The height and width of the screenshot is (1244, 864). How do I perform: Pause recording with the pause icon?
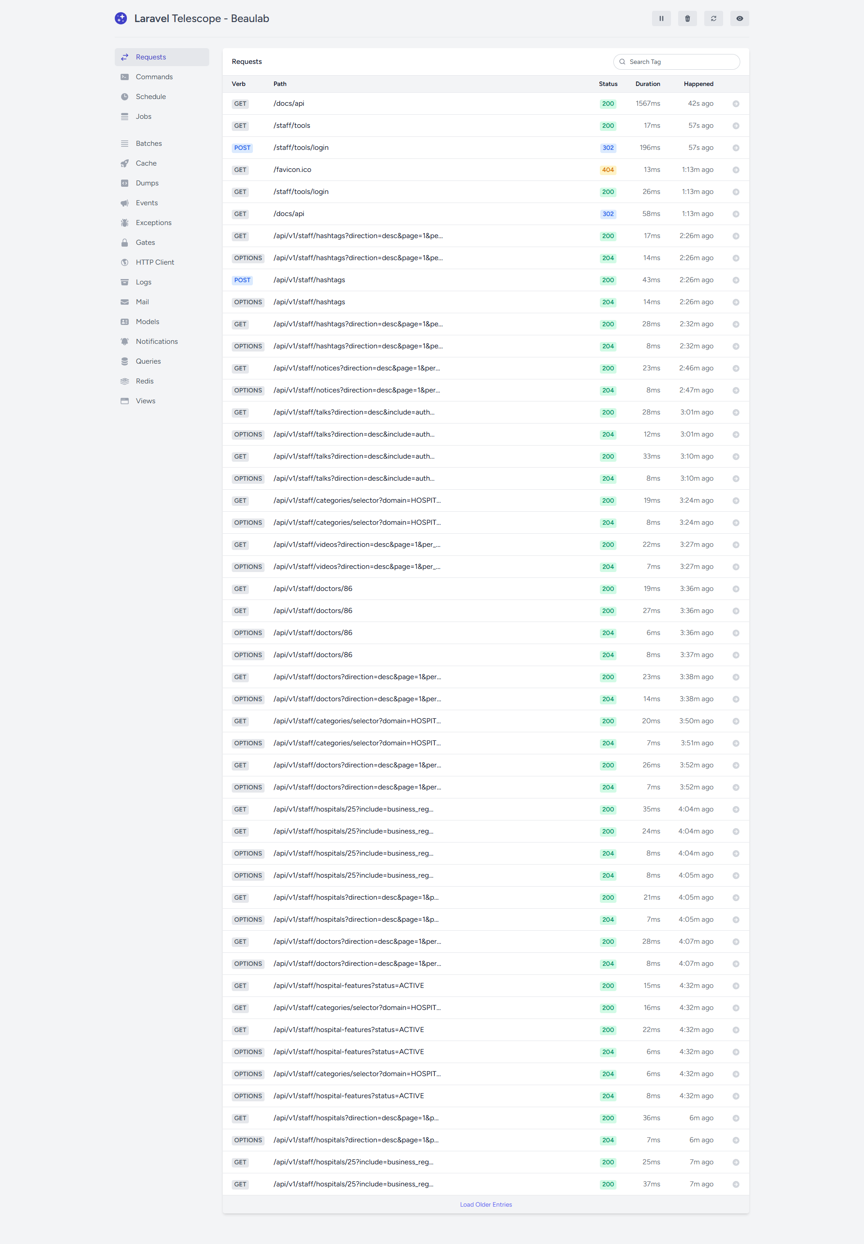pyautogui.click(x=661, y=18)
